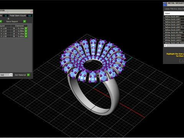Click the metal list scrollbar left arrow
184x138 pixels.
point(165,46)
